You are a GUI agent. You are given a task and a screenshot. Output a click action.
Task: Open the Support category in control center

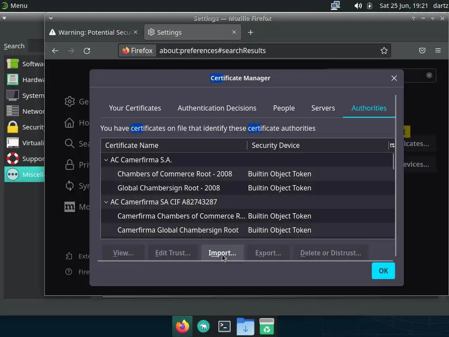point(25,158)
